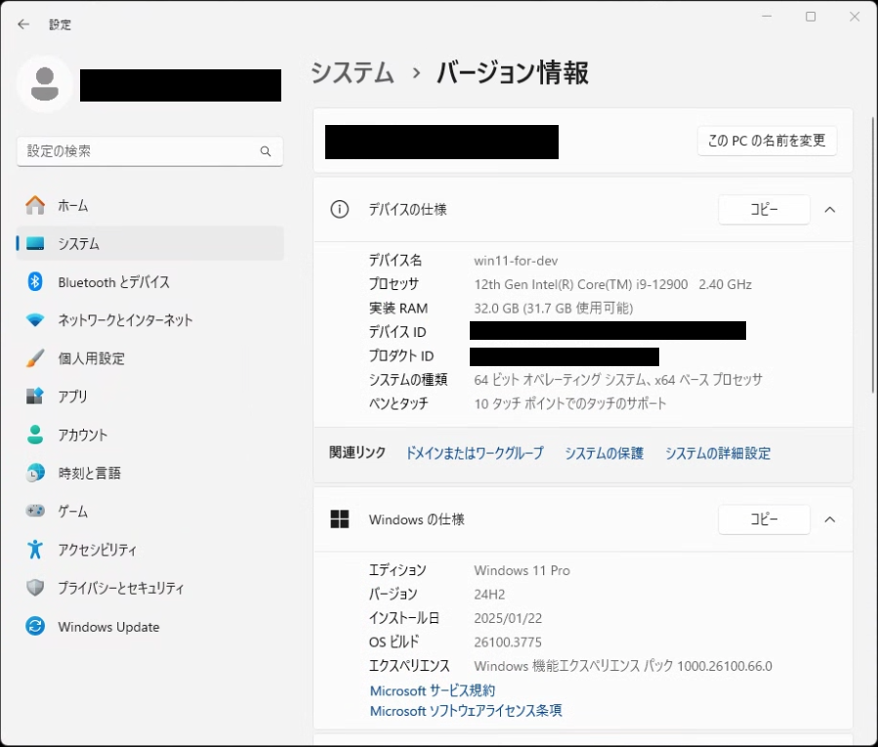Viewport: 878px width, 747px height.
Task: Click the user avatar icon
Action: tap(45, 84)
